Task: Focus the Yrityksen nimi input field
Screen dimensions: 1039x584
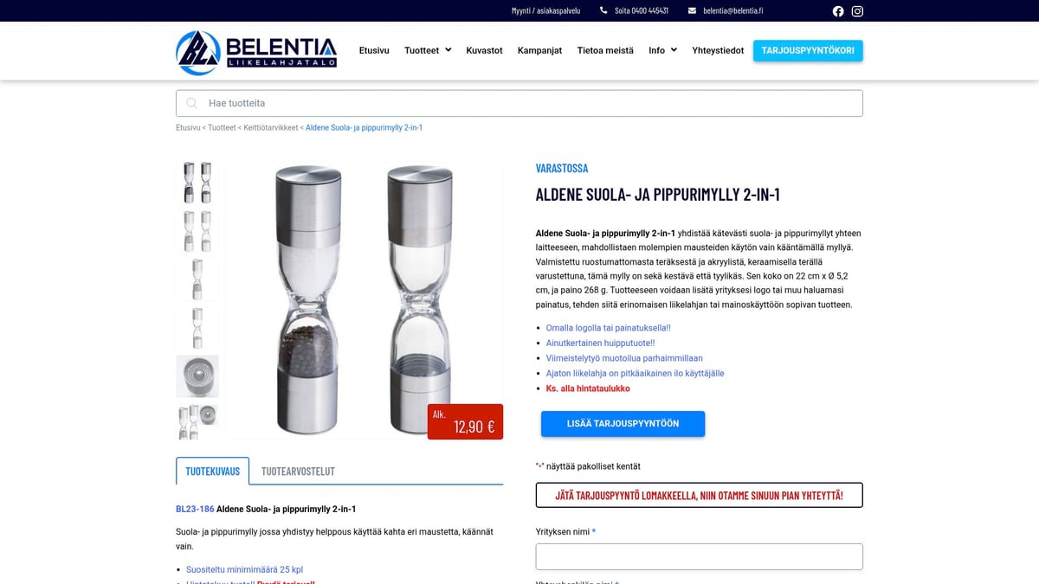Action: pyautogui.click(x=700, y=556)
